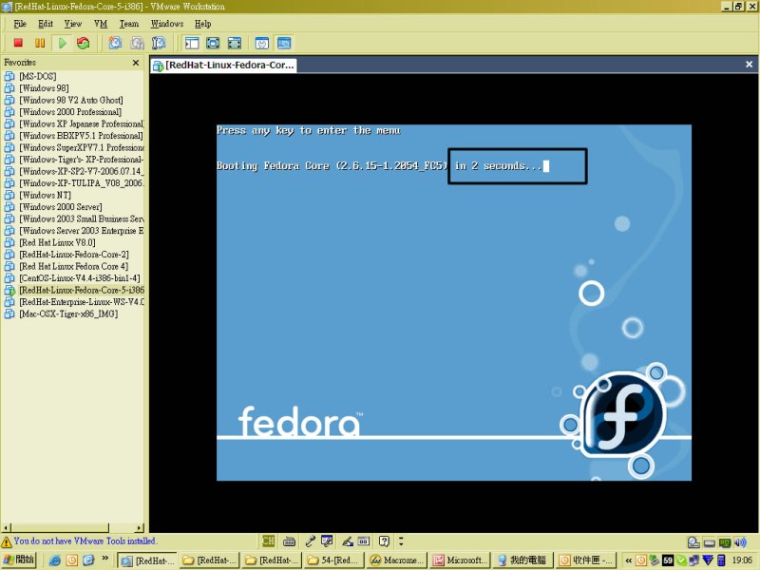Screen dimensions: 760x570
Task: Click the CH input language icon
Action: (x=268, y=541)
